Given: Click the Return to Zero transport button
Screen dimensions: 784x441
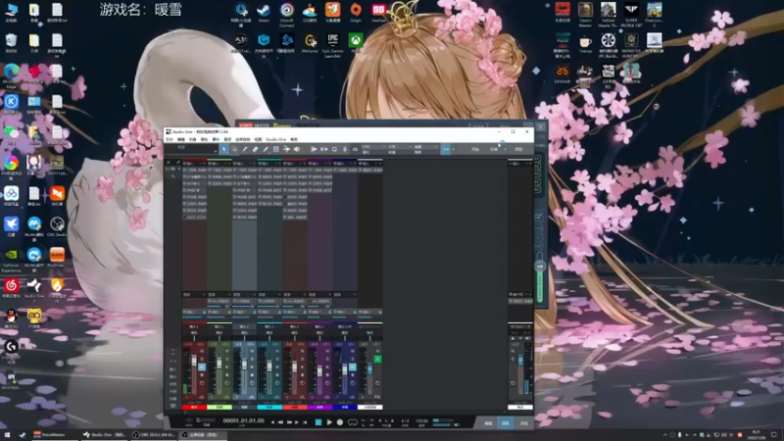Looking at the screenshot, I should [x=305, y=422].
